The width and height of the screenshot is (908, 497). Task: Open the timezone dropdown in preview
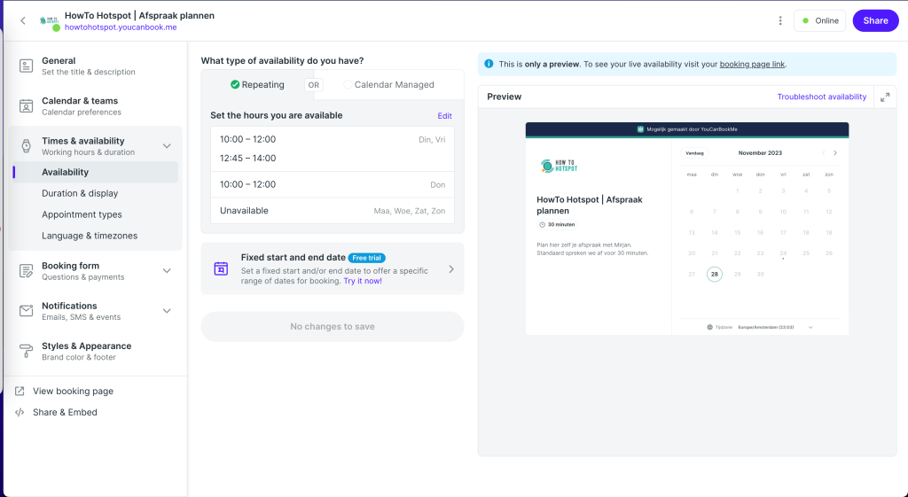(x=810, y=327)
